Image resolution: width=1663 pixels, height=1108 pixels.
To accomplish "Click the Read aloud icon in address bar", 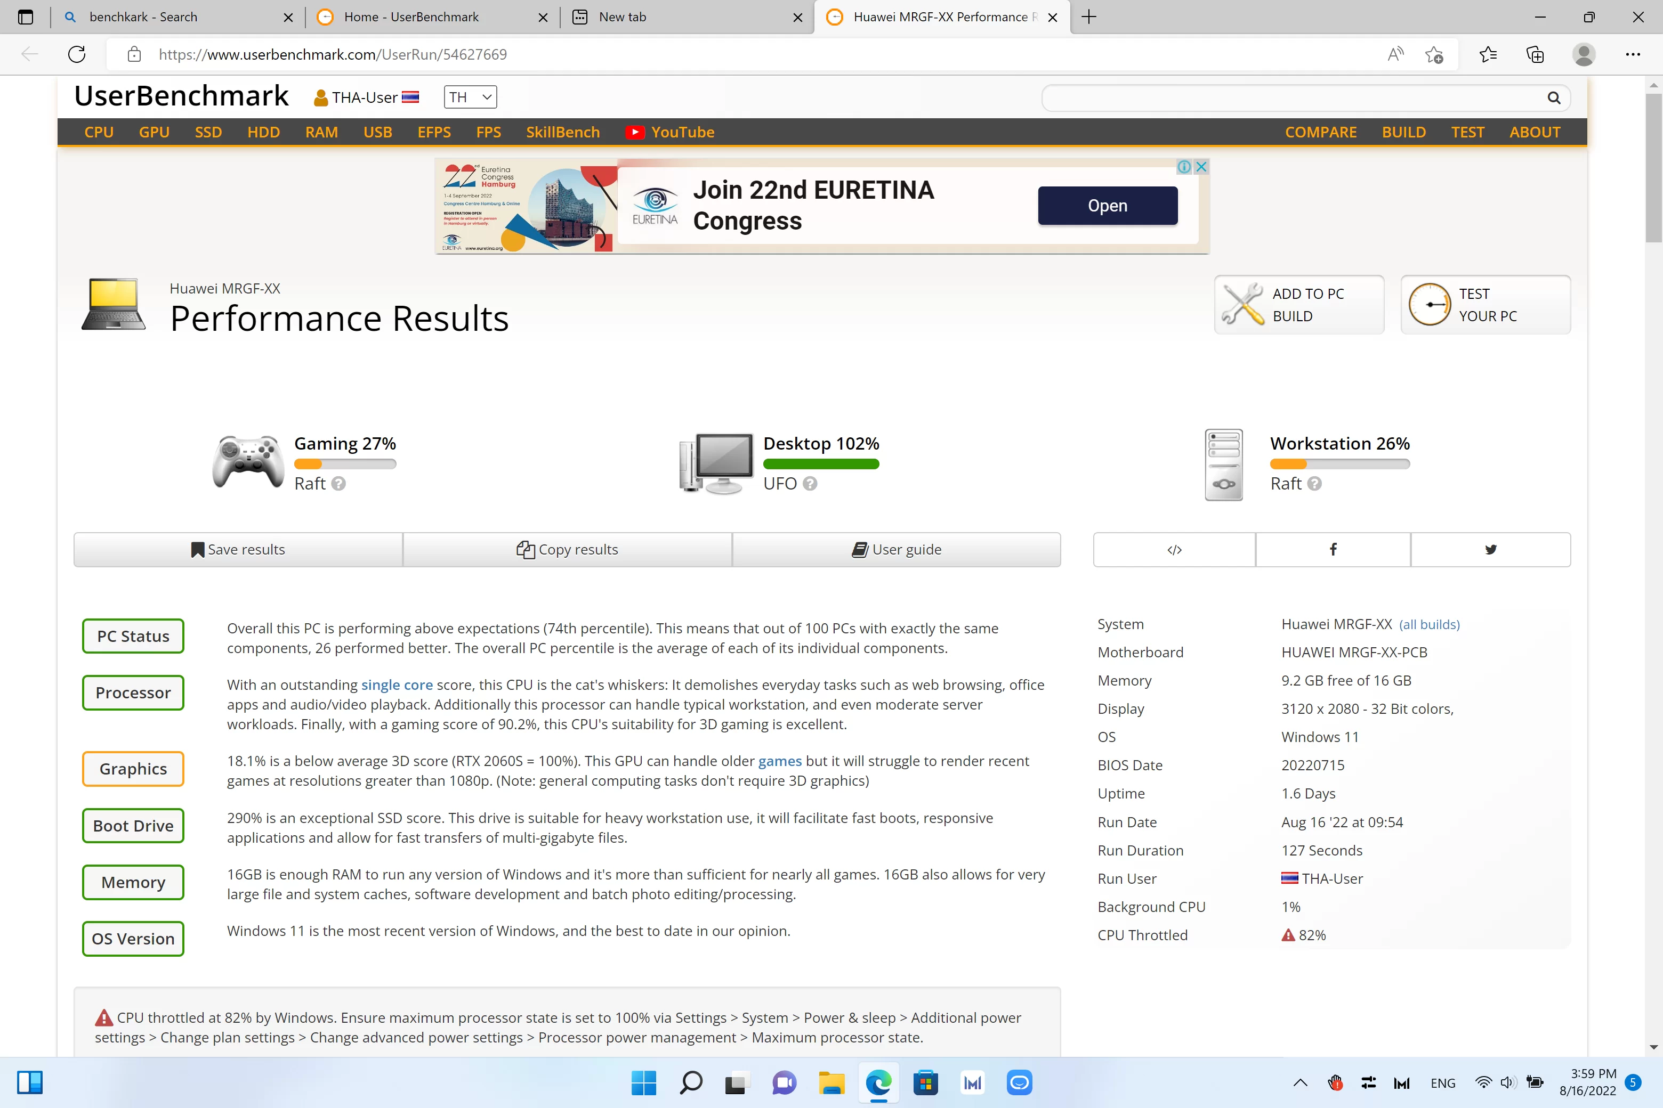I will (x=1395, y=54).
